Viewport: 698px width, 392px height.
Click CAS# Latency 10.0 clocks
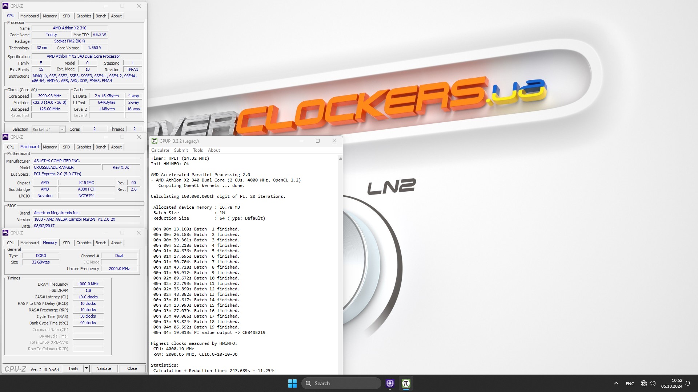(x=88, y=297)
